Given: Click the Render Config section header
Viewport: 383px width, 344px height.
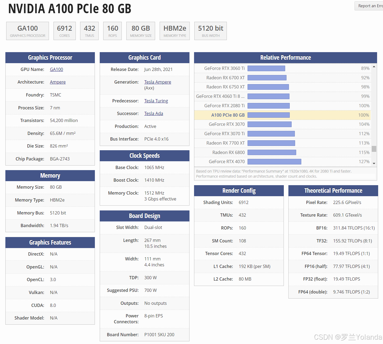Looking at the screenshot, I should point(239,191).
